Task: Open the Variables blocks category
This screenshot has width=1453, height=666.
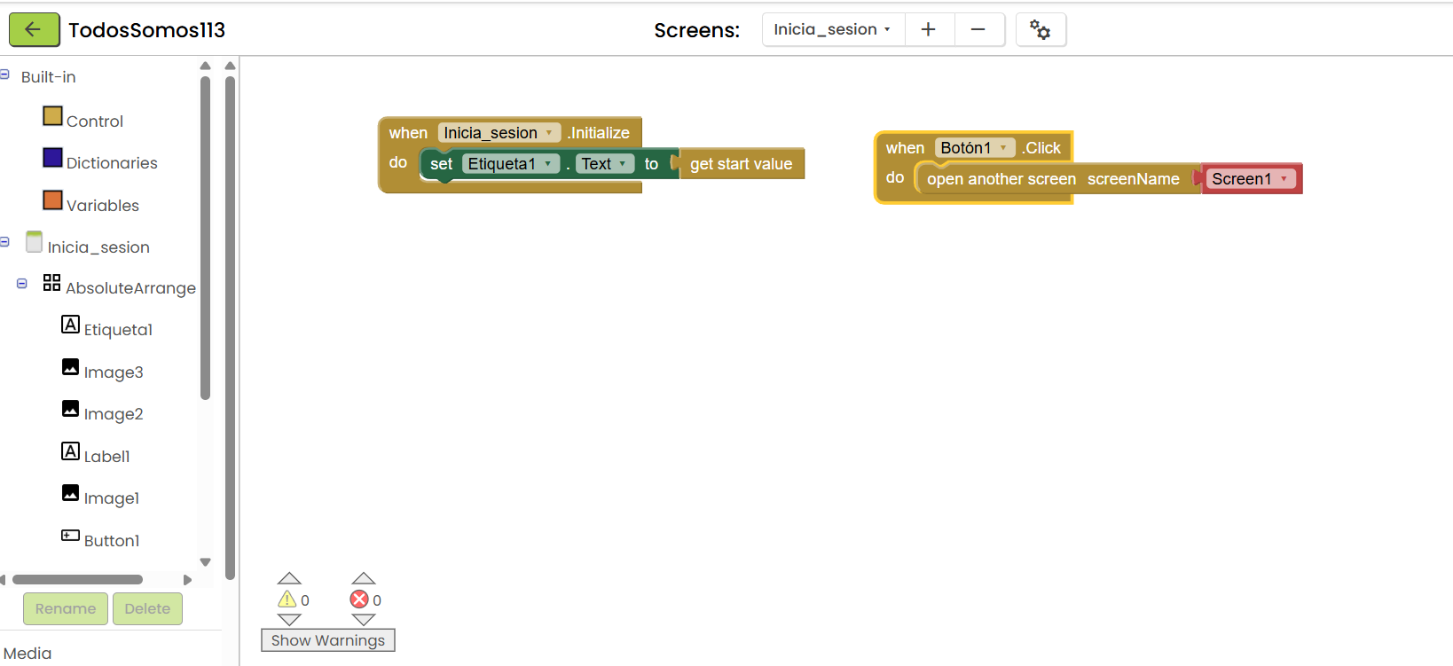Action: click(102, 206)
